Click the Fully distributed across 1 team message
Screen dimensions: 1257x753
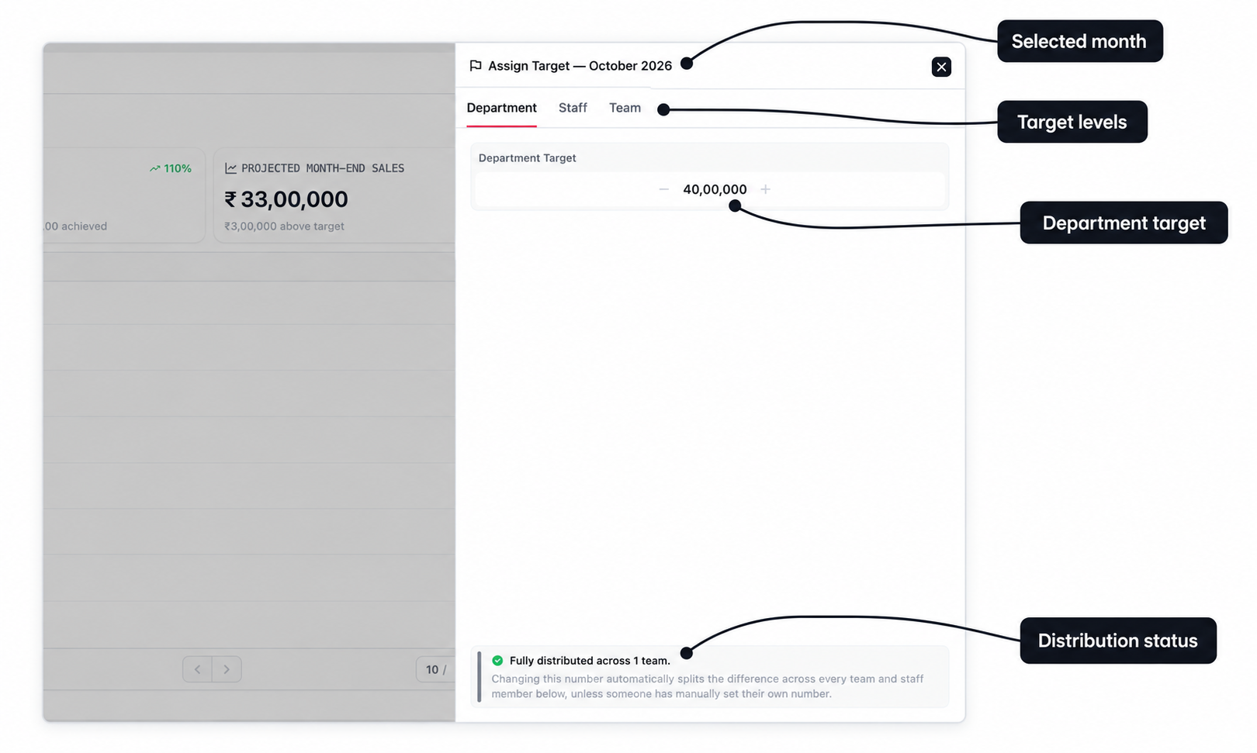[x=590, y=661]
